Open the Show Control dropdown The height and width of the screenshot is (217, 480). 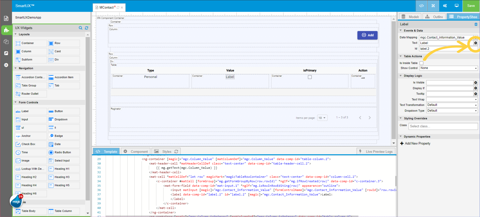(449, 68)
